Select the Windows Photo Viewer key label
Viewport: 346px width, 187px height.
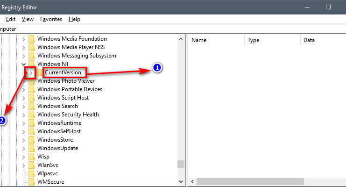coord(66,81)
